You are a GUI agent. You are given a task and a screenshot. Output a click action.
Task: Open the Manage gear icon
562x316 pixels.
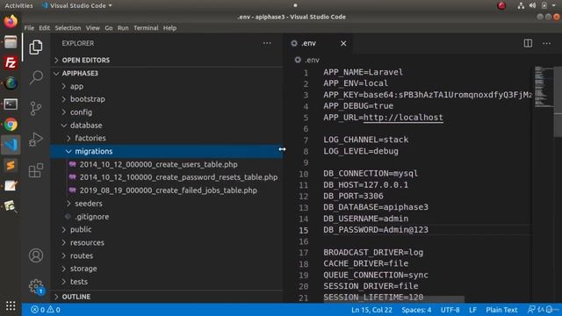[x=36, y=286]
